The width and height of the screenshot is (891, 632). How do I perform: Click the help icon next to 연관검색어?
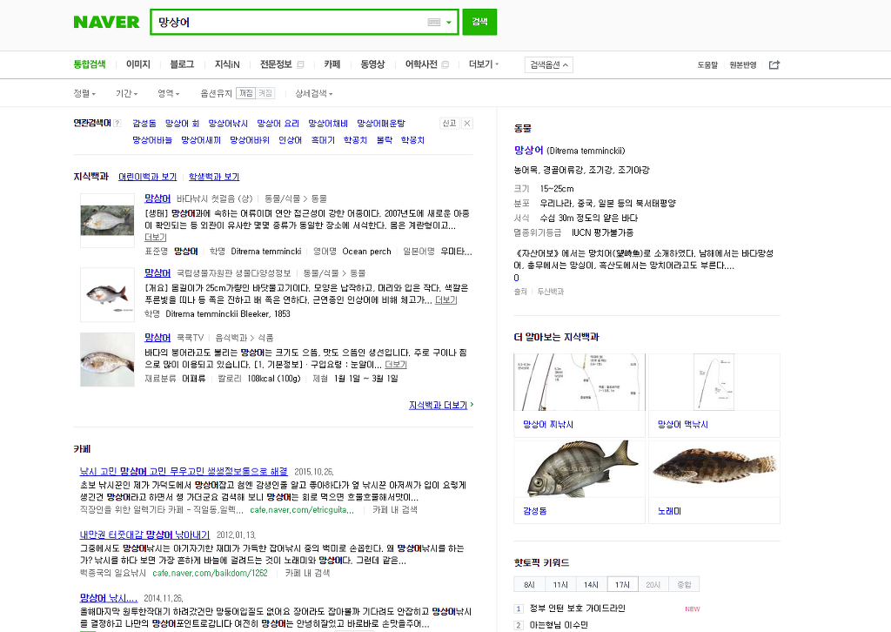coord(117,124)
